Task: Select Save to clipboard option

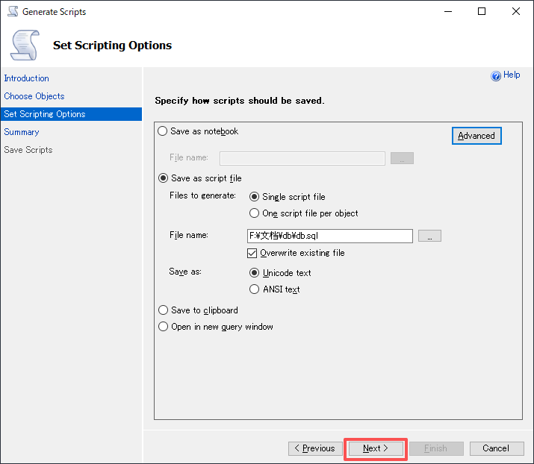Action: click(164, 310)
